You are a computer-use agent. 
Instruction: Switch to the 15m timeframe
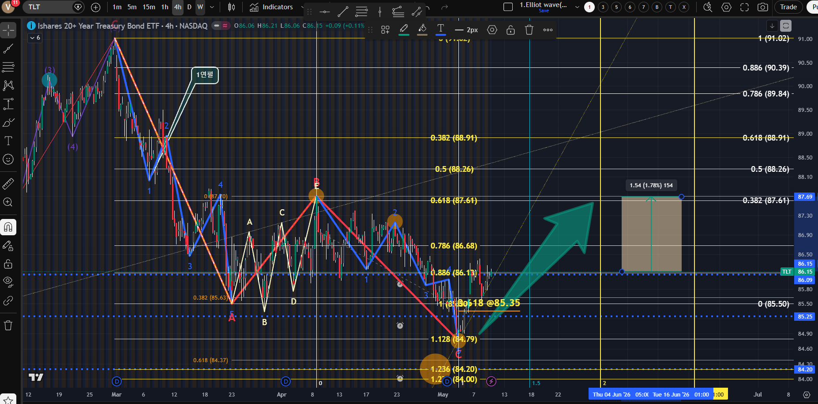(x=149, y=7)
